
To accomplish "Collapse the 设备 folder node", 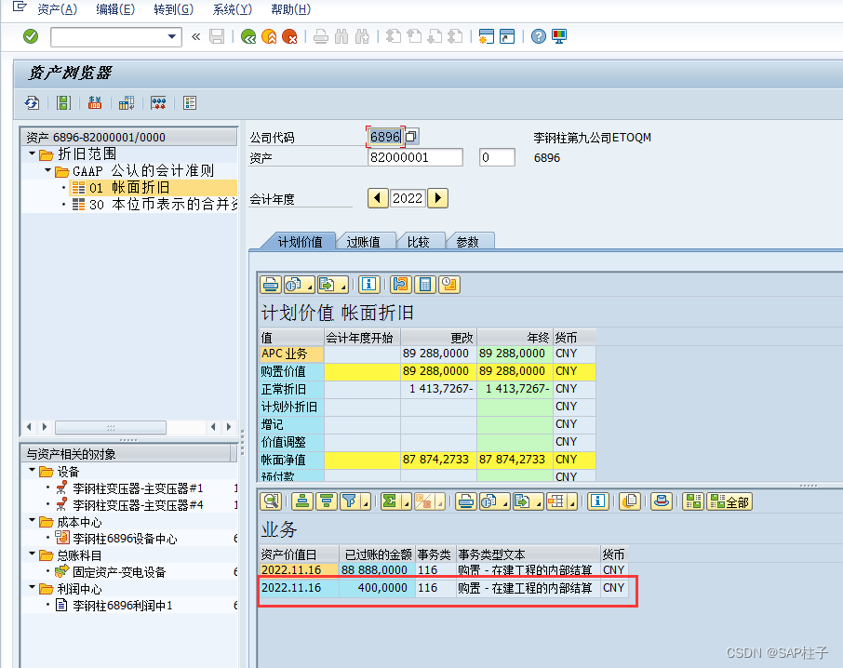I will [33, 471].
